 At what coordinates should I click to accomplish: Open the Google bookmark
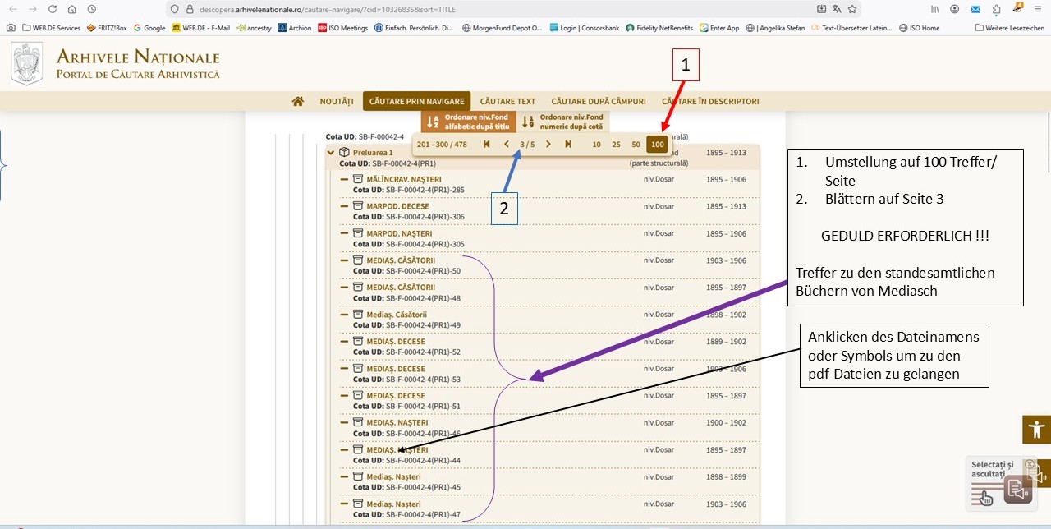[x=149, y=27]
